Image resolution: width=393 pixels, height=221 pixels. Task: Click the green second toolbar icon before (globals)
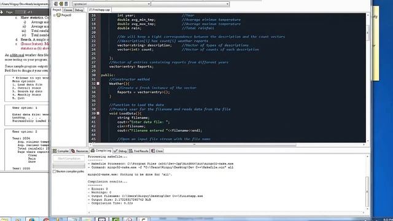61,4
